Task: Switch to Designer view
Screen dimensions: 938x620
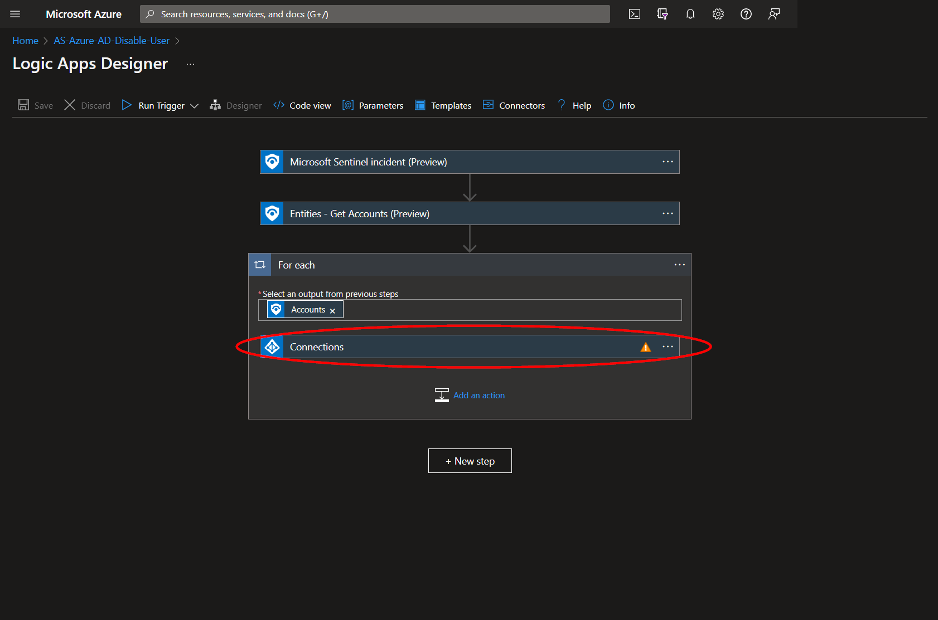Action: click(x=236, y=105)
